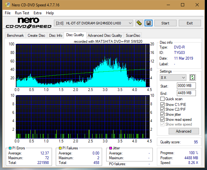207x170 pixels.
Task: Switch to the ScanDisc tab
Action: click(133, 36)
